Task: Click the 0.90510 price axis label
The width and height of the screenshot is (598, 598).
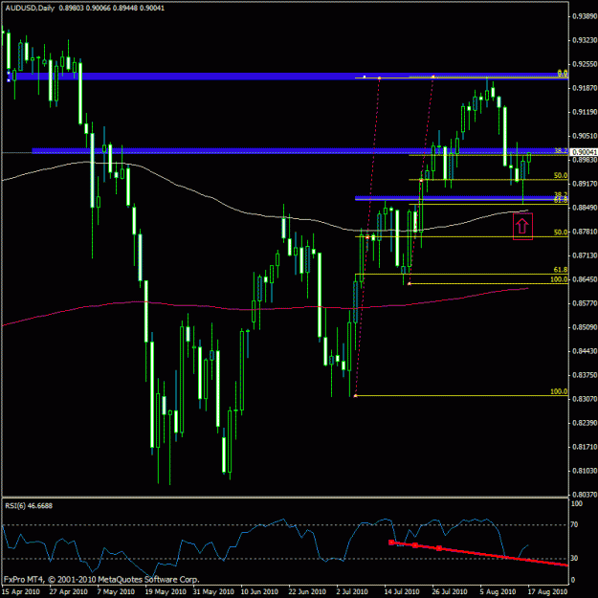Action: (x=585, y=136)
